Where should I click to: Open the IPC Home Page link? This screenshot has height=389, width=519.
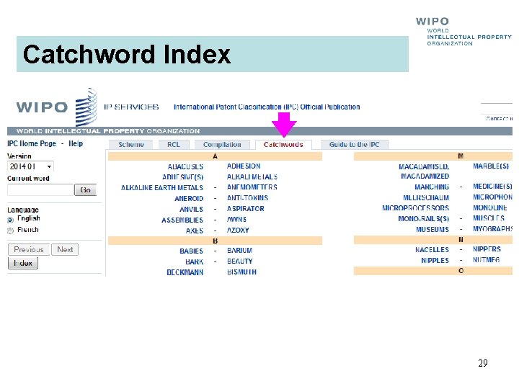click(32, 143)
